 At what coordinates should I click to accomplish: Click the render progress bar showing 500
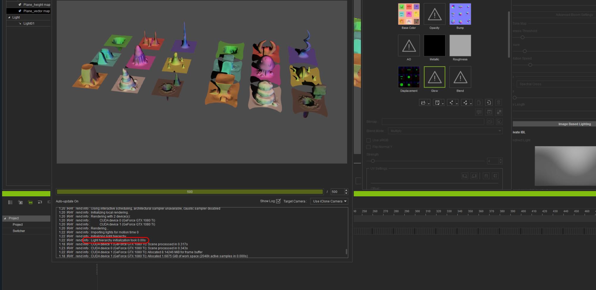[x=190, y=192]
